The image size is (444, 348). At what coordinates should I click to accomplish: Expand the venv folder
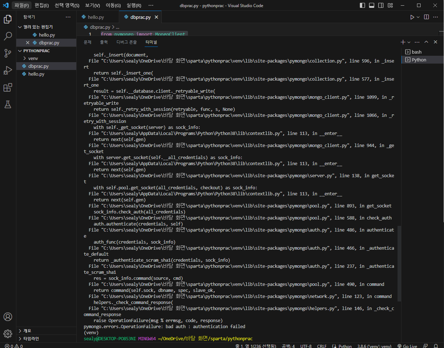click(46, 58)
